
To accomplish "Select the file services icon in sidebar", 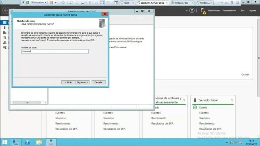I will coord(4,48).
